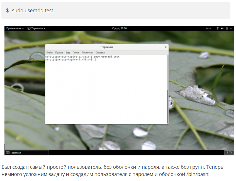The width and height of the screenshot is (236, 181).
Task: Click the terminal icon next to Терминал in top panel
Action: point(29,28)
